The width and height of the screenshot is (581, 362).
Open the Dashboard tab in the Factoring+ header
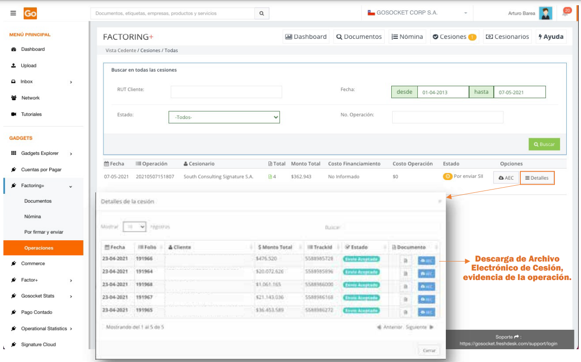(x=306, y=36)
